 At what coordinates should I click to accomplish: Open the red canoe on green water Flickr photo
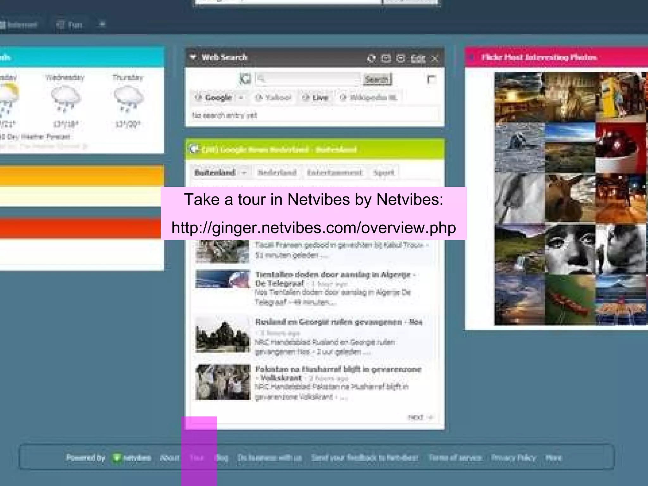click(570, 300)
